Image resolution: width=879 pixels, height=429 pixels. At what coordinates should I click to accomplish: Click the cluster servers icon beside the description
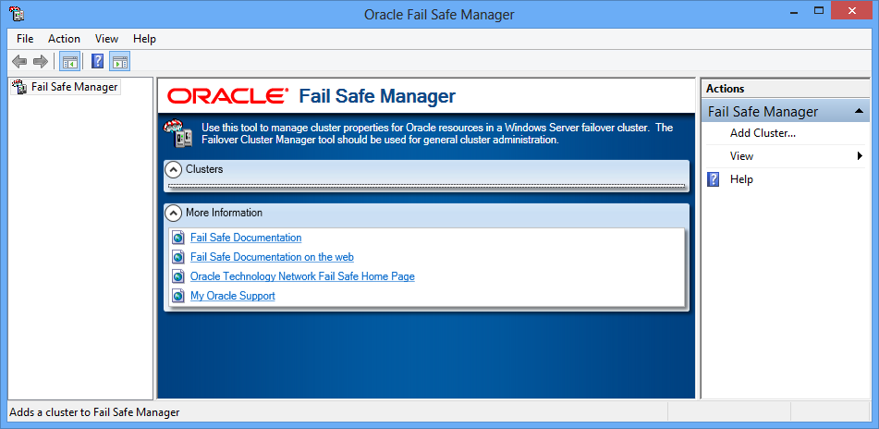tap(178, 133)
